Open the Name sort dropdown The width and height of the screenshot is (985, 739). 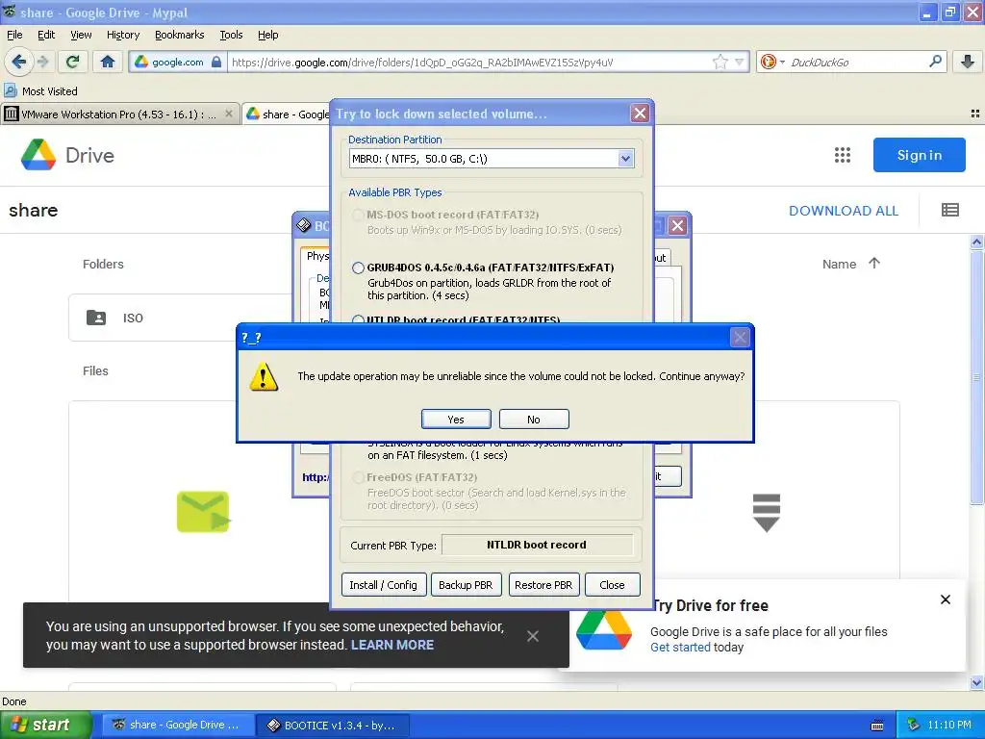(839, 264)
